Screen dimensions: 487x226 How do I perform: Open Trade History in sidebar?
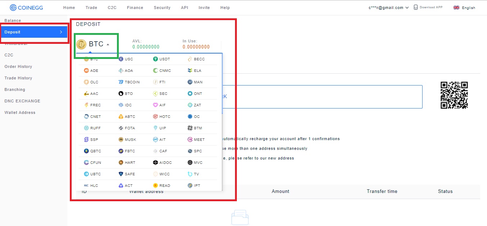(x=18, y=78)
